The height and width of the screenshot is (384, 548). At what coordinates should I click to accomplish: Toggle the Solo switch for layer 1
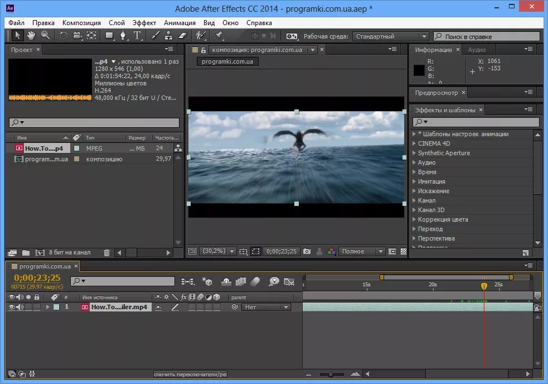click(28, 307)
